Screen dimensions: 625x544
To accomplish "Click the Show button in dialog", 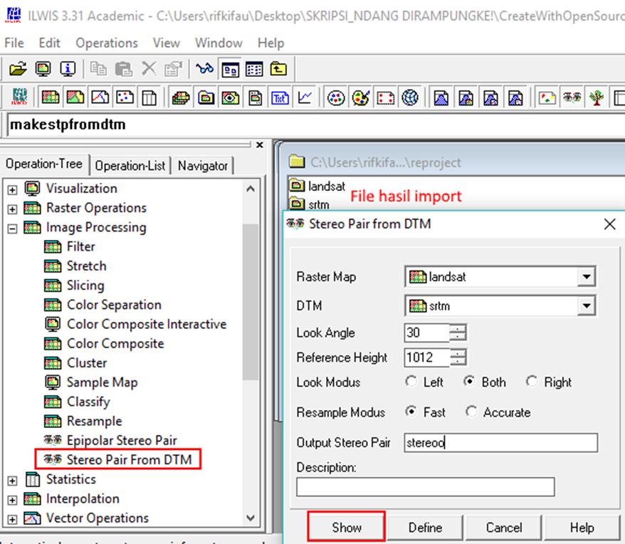I will [347, 527].
